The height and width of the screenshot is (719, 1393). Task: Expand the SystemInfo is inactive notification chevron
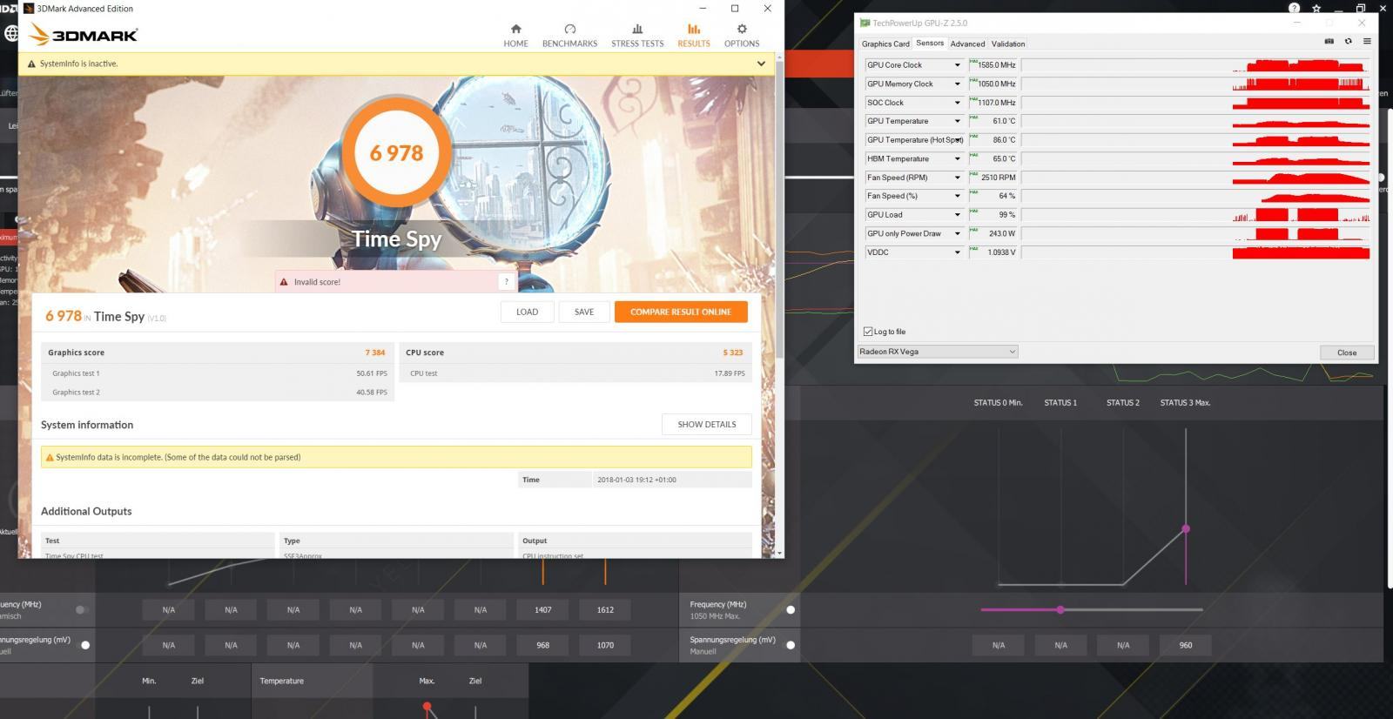(761, 64)
